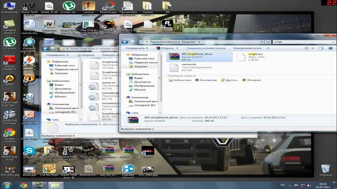This screenshot has height=189, width=337.
Task: Open AIMP3 desktop shortcut
Action: [10, 80]
